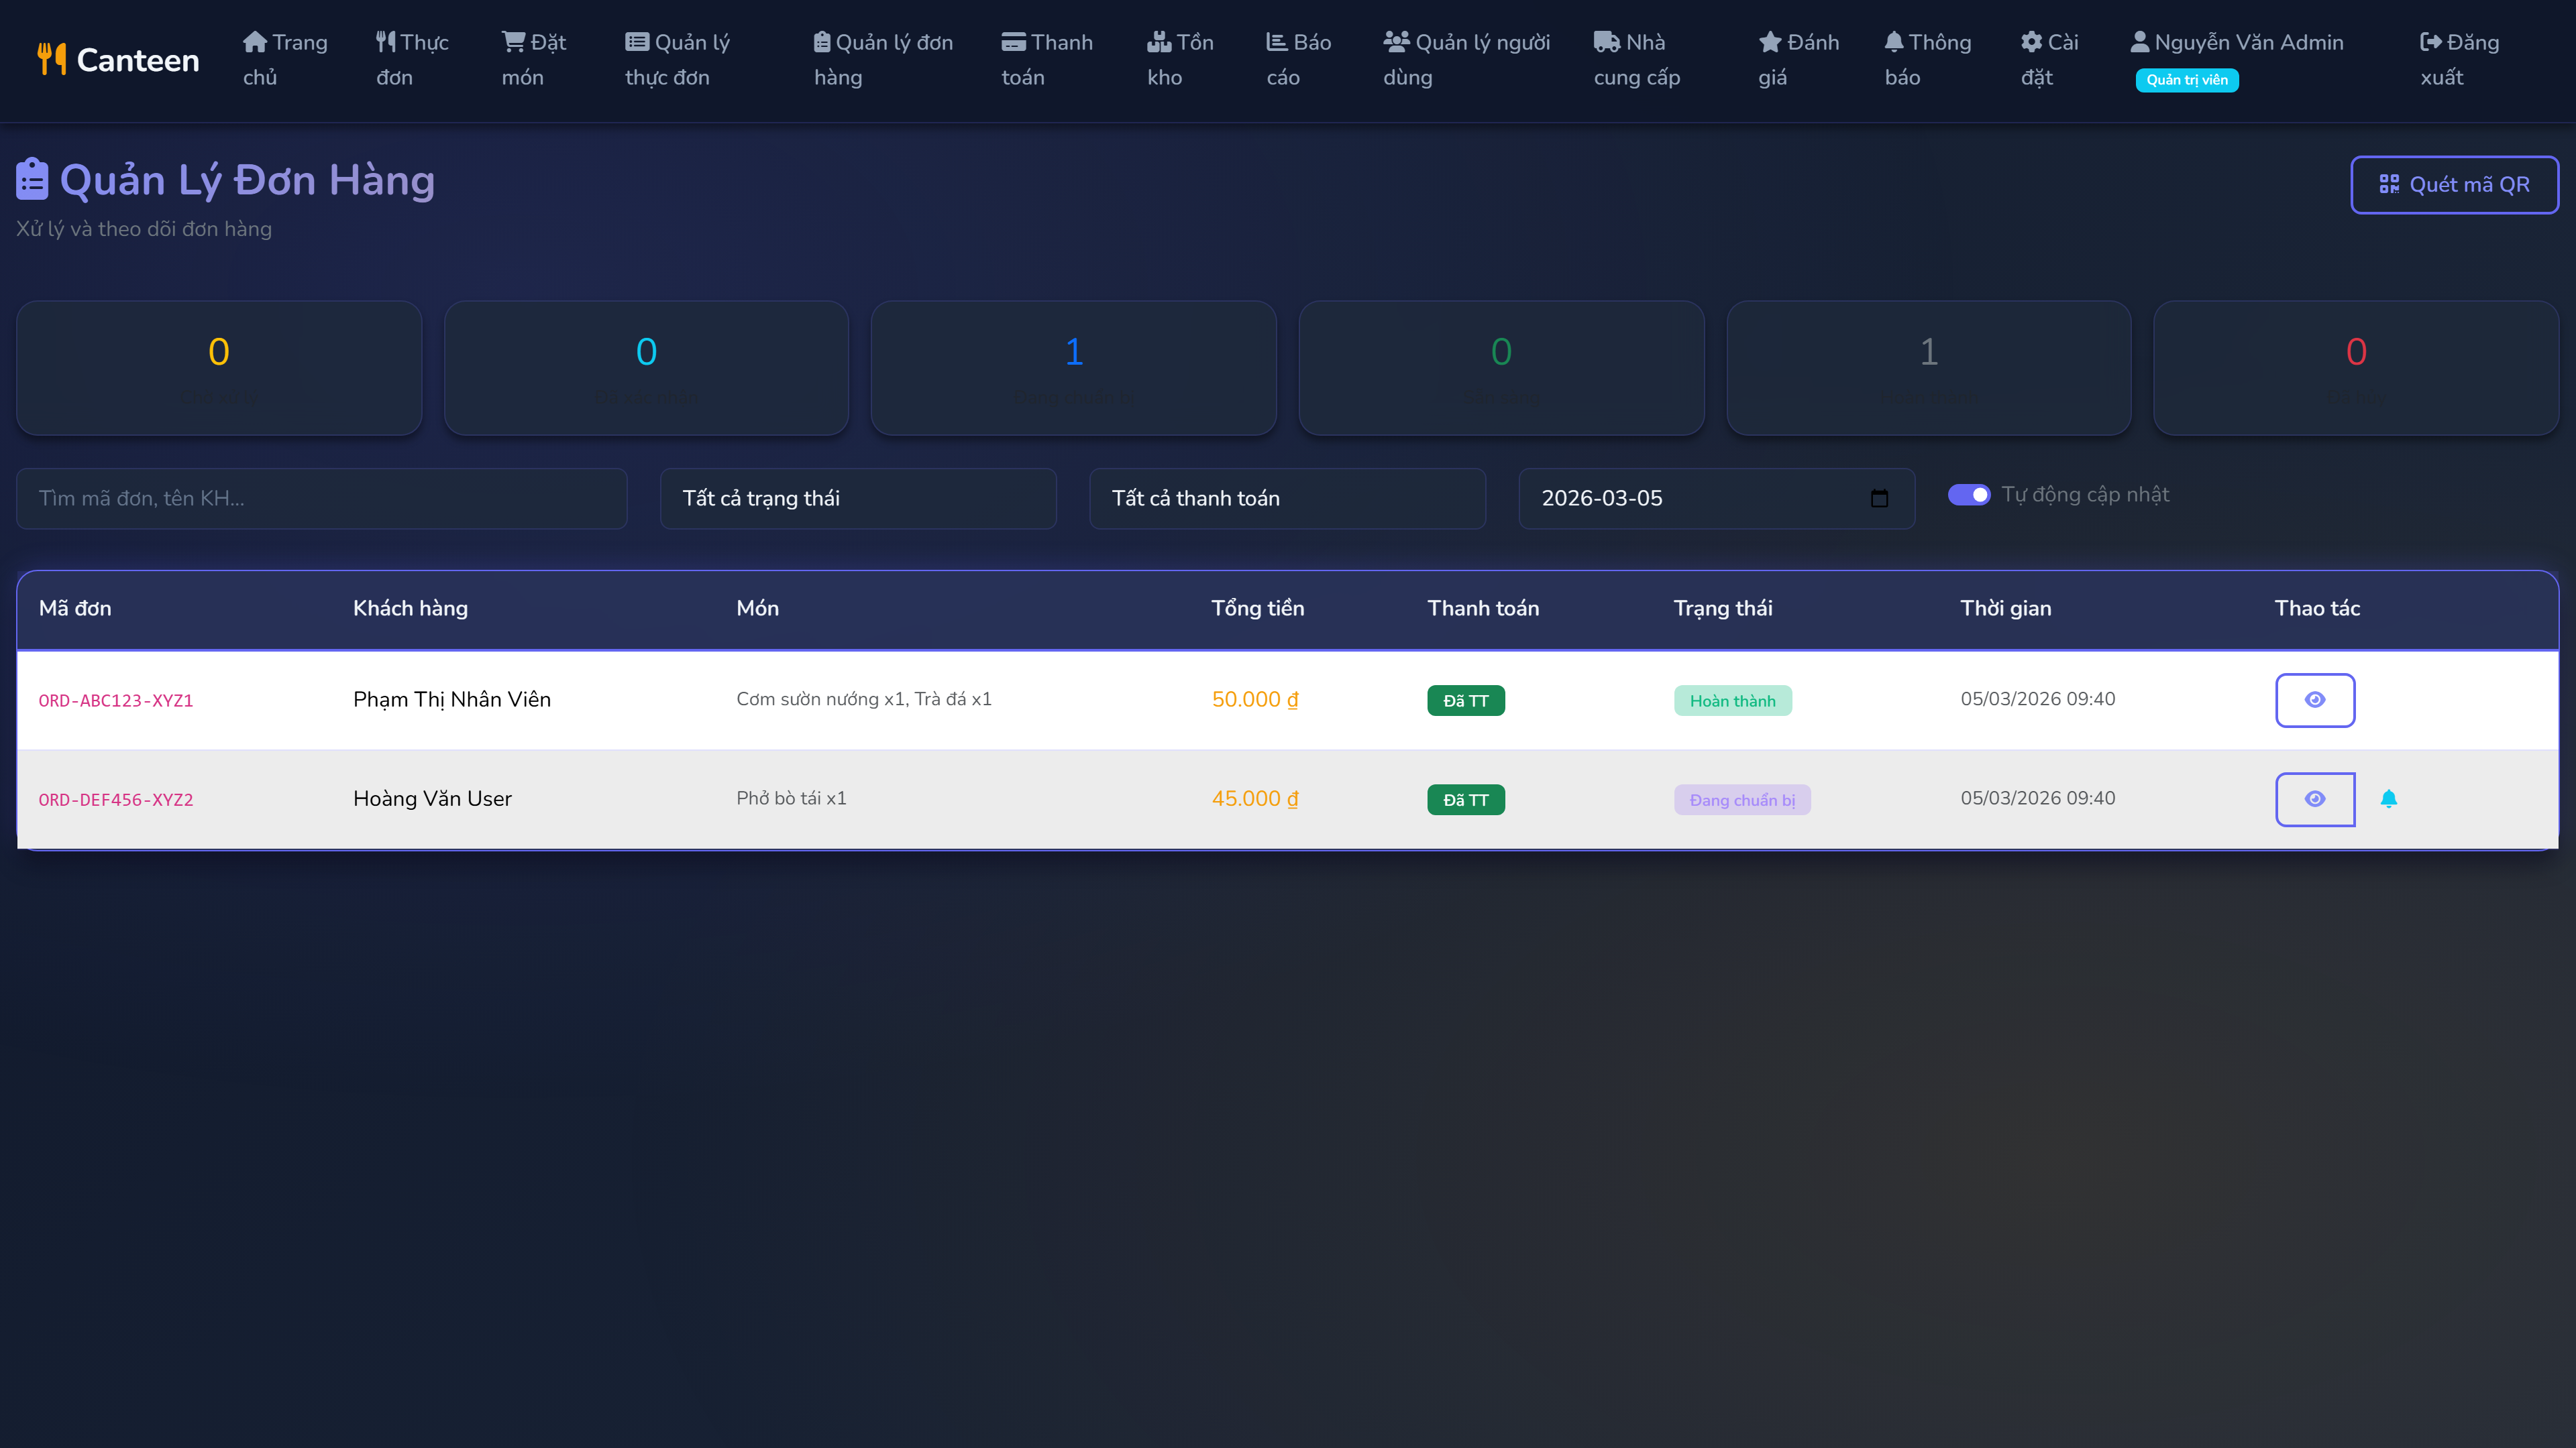2576x1448 pixels.
Task: Open Đặt món ordering page
Action: (534, 60)
